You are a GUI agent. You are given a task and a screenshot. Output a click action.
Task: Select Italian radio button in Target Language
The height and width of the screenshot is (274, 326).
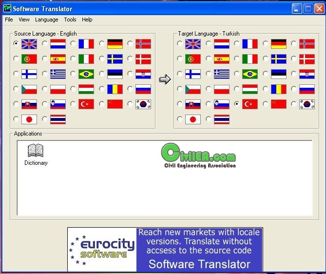237,59
